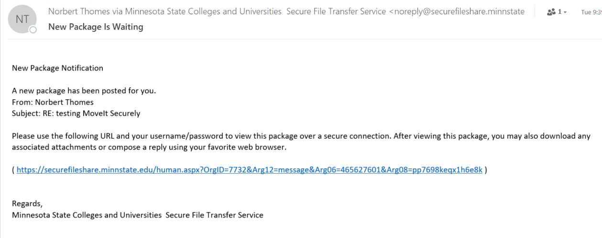Click the NT sender avatar circle
The height and width of the screenshot is (238, 602).
coord(22,19)
